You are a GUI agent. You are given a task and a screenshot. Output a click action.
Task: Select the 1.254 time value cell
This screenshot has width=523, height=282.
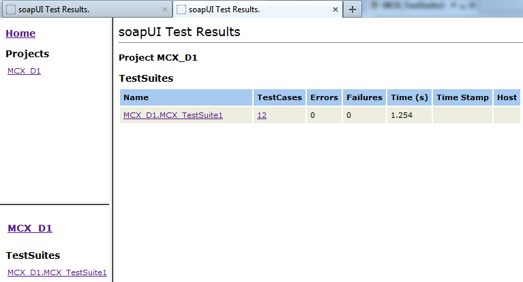[409, 115]
